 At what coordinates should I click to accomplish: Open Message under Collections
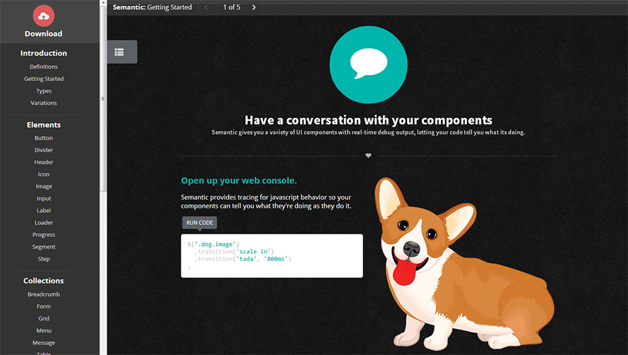point(44,343)
